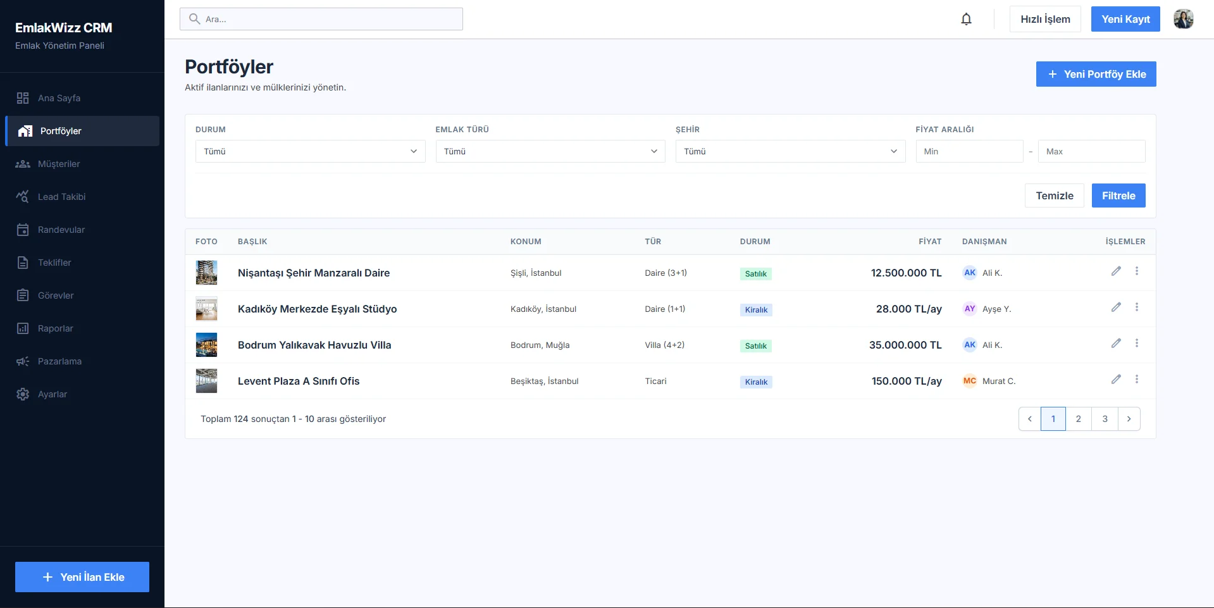Go to previous page arrow
Screen dimensions: 1214x608
coord(1030,419)
